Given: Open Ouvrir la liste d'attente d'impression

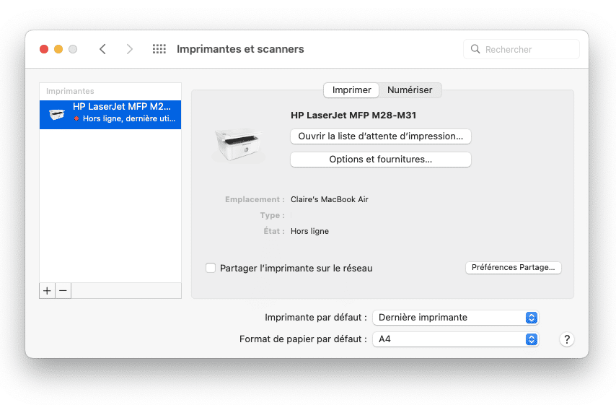Looking at the screenshot, I should click(381, 136).
